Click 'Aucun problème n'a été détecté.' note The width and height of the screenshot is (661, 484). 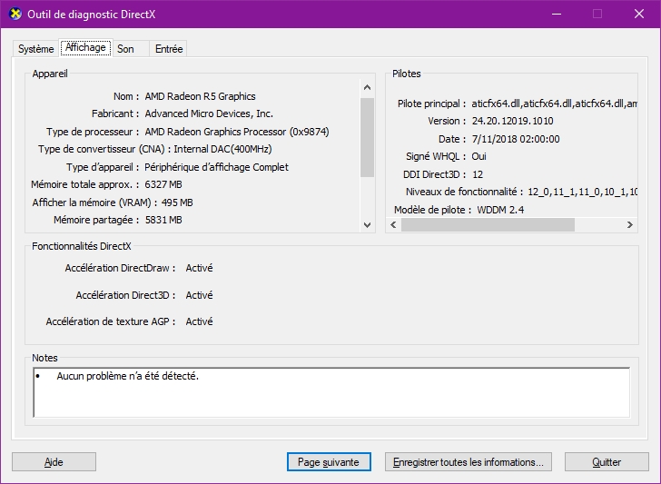[128, 376]
